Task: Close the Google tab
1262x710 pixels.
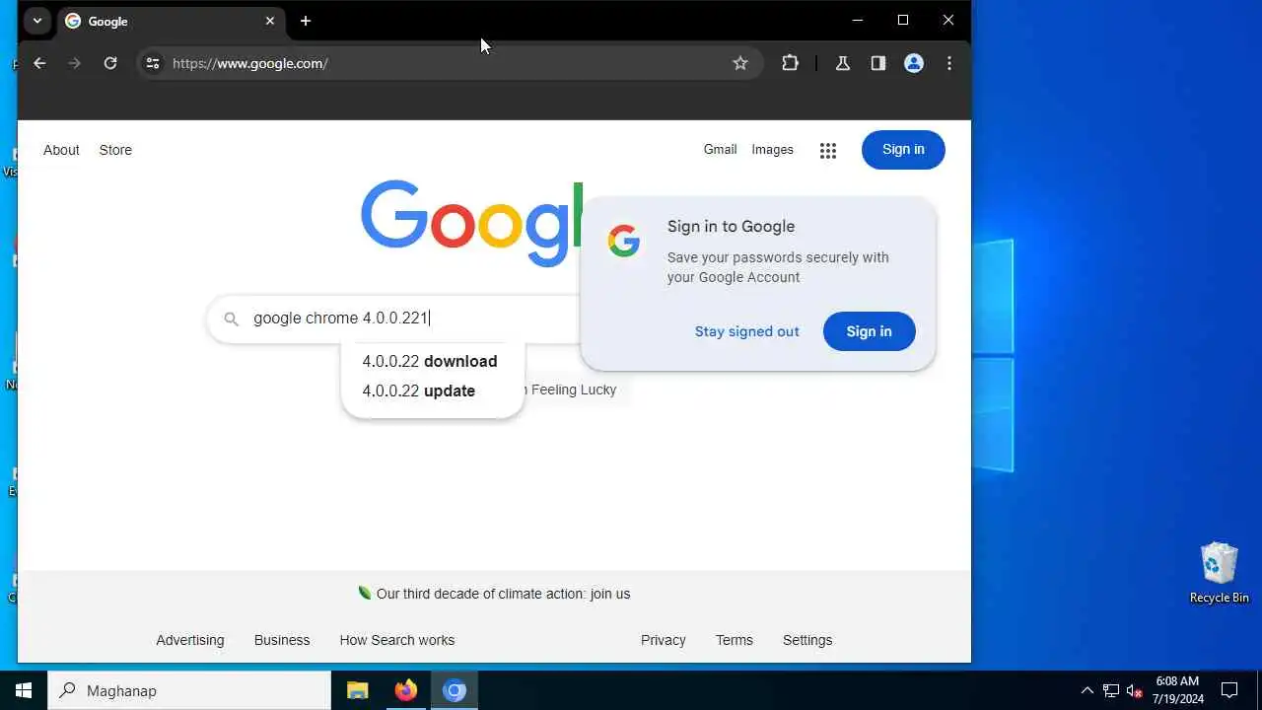Action: (x=270, y=21)
